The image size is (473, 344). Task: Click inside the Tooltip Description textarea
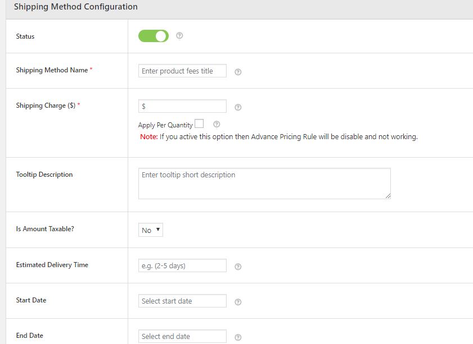264,184
